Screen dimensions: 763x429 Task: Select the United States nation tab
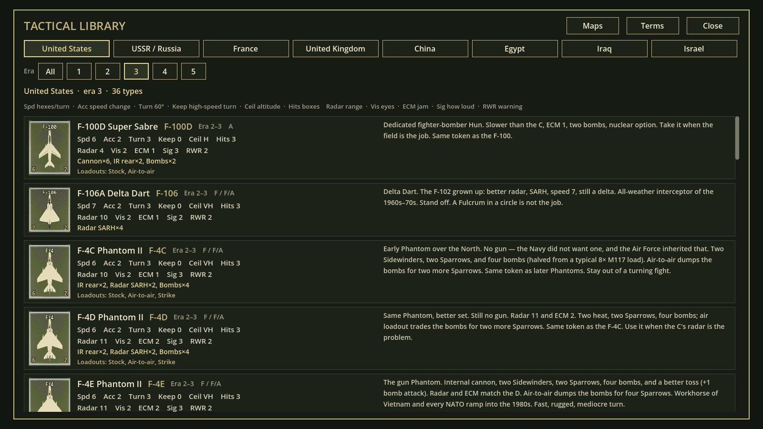pyautogui.click(x=67, y=49)
